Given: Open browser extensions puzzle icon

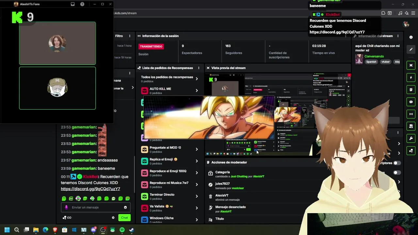Looking at the screenshot, I should pos(383,13).
